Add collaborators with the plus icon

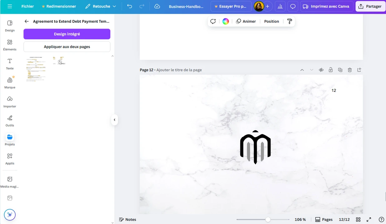(x=267, y=6)
